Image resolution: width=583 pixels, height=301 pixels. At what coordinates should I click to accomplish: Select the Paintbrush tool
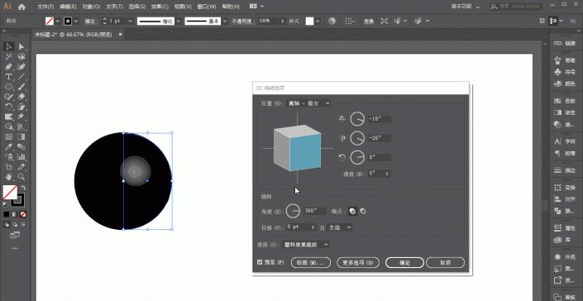tap(22, 87)
